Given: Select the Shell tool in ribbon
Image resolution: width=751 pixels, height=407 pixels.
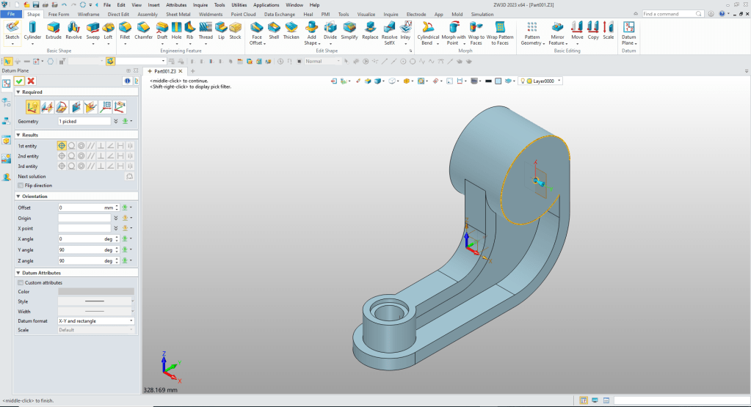Looking at the screenshot, I should click(274, 27).
